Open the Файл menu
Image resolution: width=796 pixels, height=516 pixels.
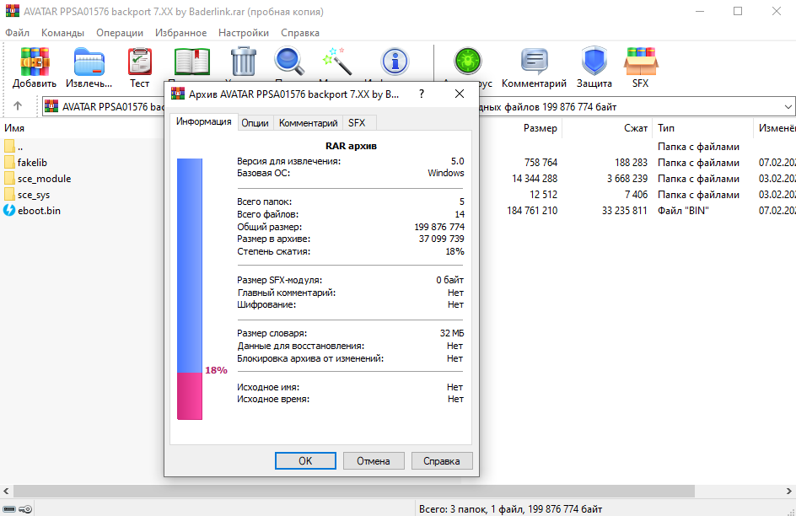17,33
